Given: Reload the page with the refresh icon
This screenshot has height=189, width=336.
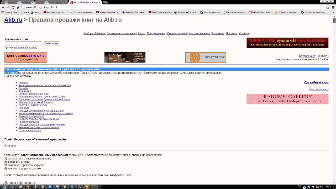Looking at the screenshot, I should pyautogui.click(x=13, y=7).
